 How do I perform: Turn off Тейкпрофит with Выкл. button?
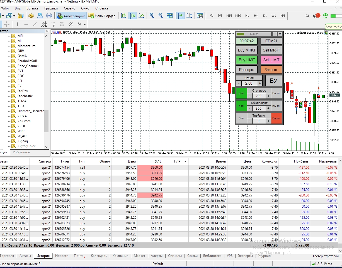tap(276, 106)
